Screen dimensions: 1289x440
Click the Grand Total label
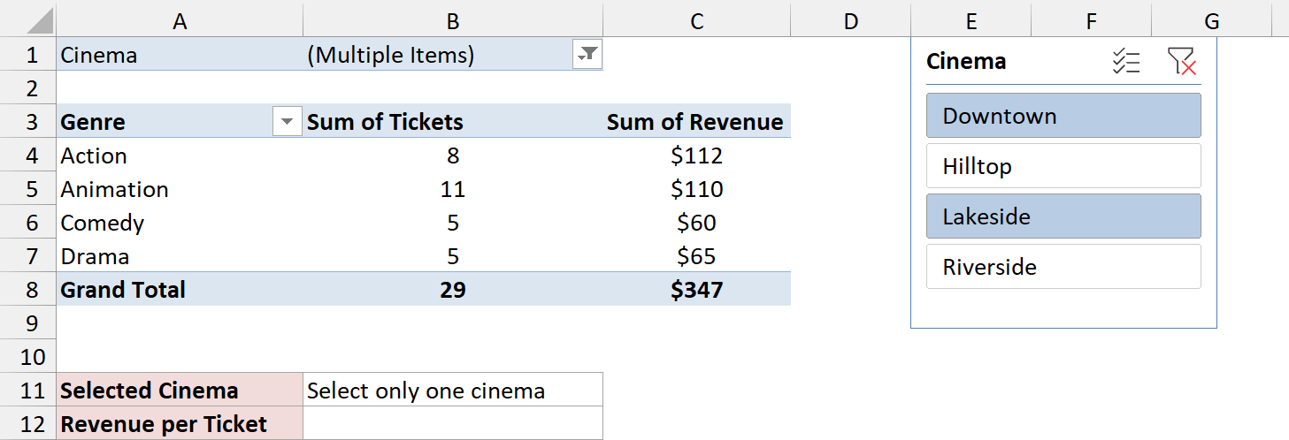[180, 290]
